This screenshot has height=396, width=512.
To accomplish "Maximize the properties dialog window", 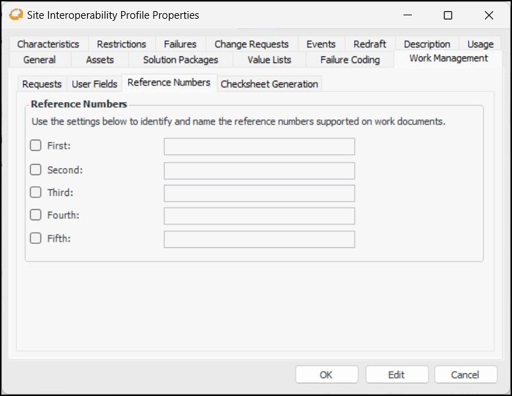I will coord(448,15).
